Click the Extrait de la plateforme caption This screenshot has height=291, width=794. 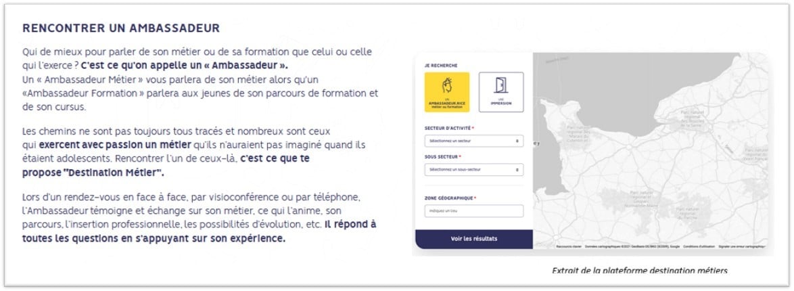pos(640,270)
